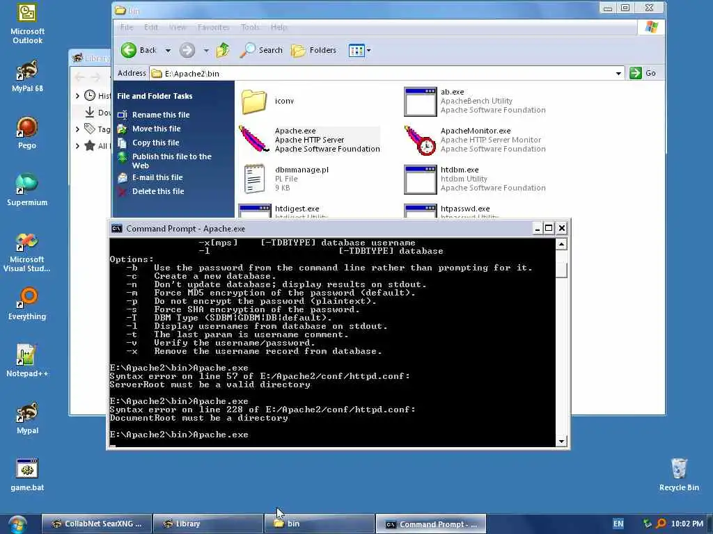Screen dimensions: 713x534
Task: Open the Edit menu
Action: pos(151,27)
